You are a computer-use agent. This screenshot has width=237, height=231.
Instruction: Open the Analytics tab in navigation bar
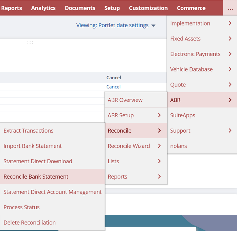43,8
